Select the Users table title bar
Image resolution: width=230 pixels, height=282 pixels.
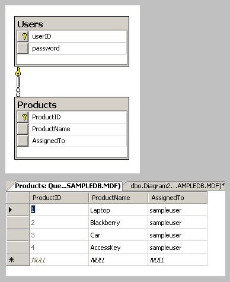coord(72,24)
